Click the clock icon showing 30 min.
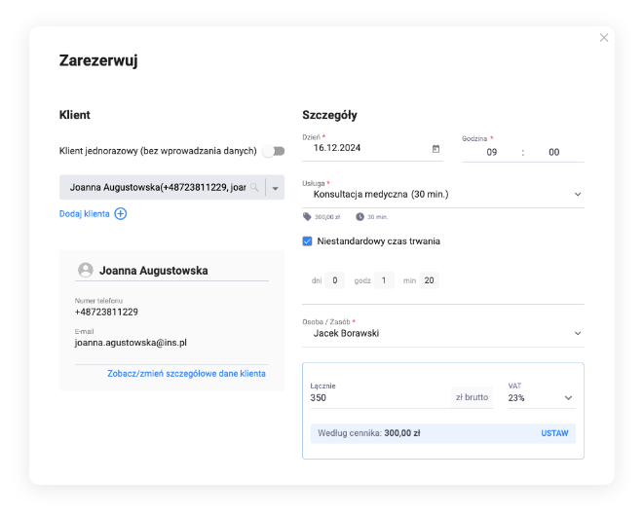644x517 pixels. 360,217
